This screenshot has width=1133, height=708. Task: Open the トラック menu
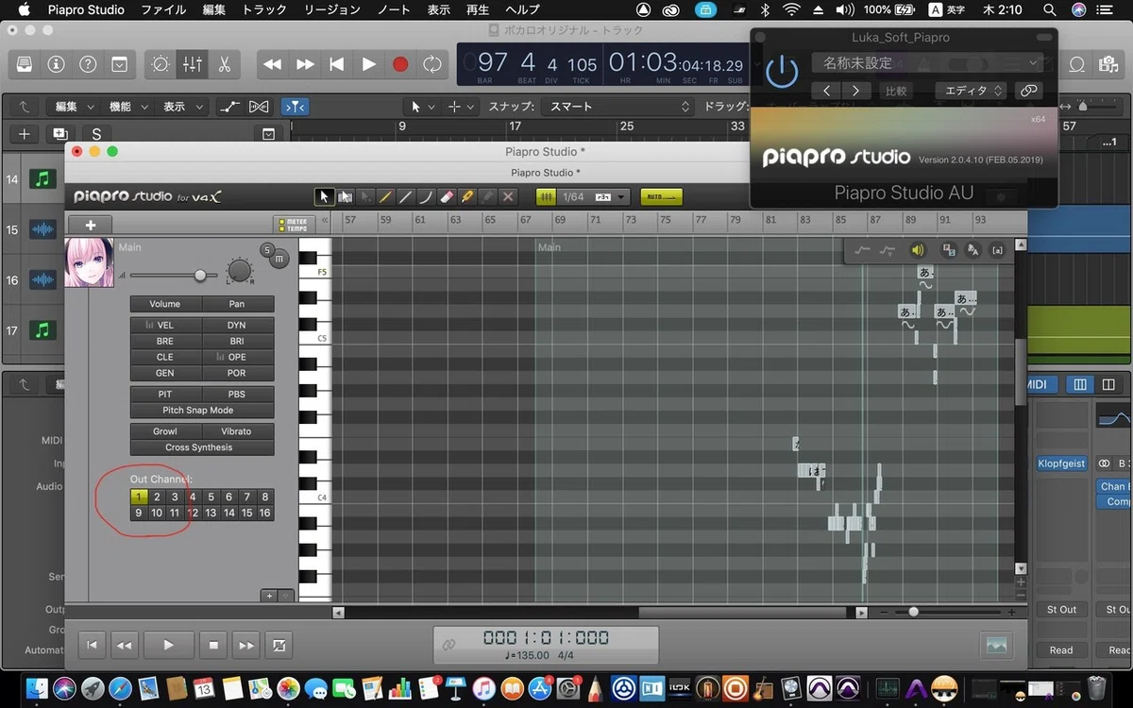click(x=265, y=9)
